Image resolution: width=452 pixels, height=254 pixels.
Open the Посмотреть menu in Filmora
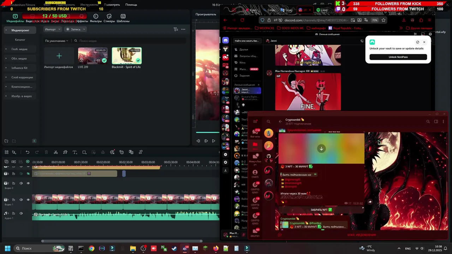pyautogui.click(x=112, y=5)
